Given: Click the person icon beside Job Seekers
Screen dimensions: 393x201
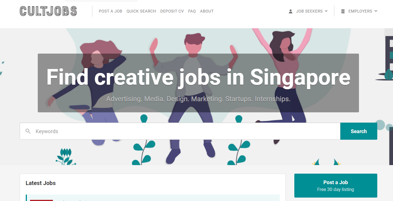Looking at the screenshot, I should click(291, 11).
